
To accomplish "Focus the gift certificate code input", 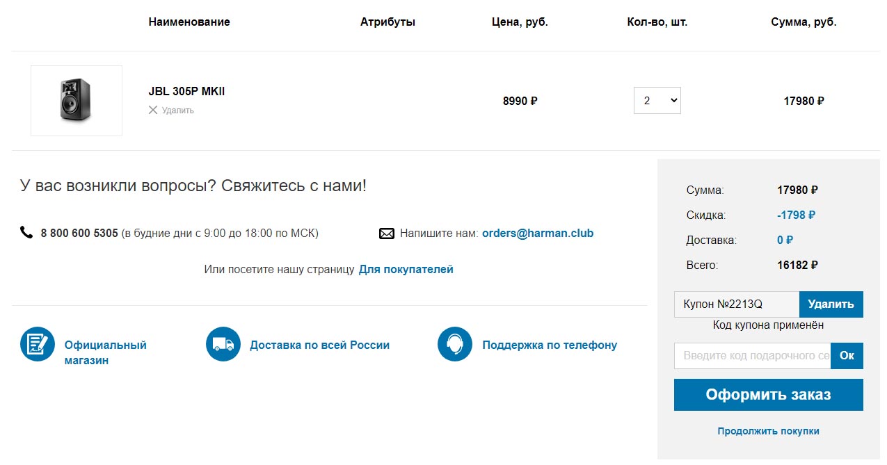I will pos(753,356).
